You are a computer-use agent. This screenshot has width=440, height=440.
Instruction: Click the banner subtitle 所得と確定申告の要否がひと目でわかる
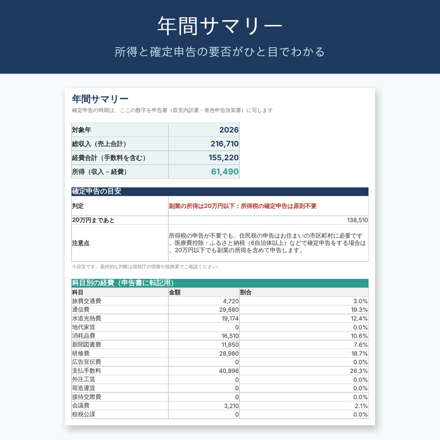[220, 52]
